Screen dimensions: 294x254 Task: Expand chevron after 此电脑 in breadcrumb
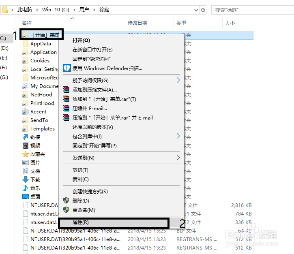pos(37,10)
